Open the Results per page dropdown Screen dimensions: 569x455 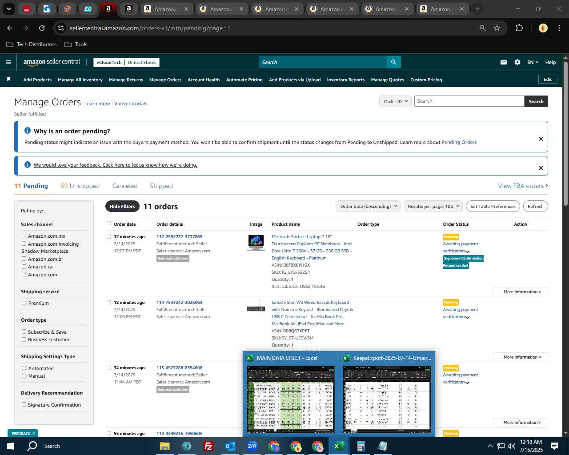click(433, 206)
